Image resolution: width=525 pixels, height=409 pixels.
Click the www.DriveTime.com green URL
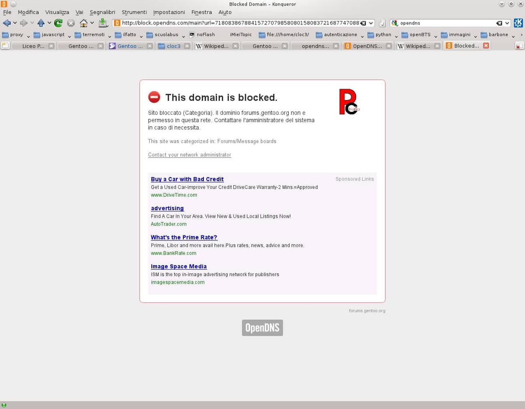[x=174, y=195]
